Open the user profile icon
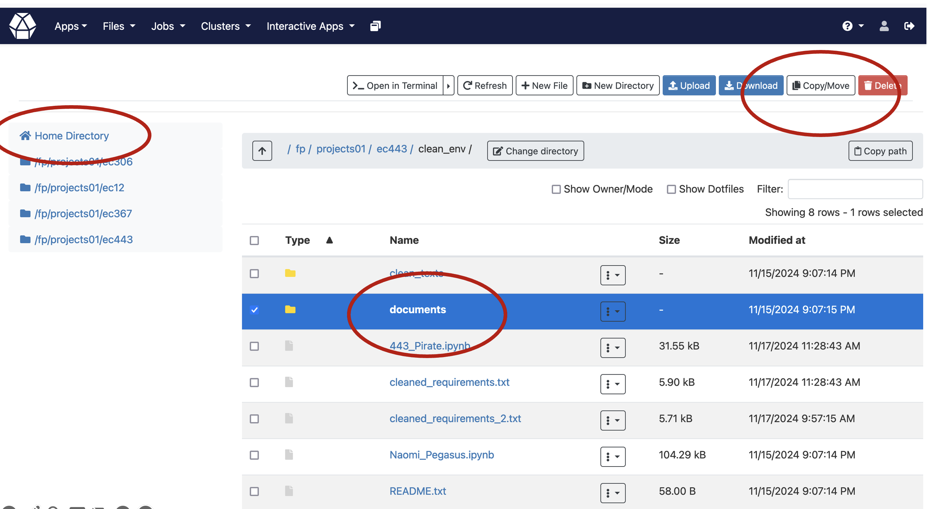This screenshot has height=509, width=930. pyautogui.click(x=884, y=26)
